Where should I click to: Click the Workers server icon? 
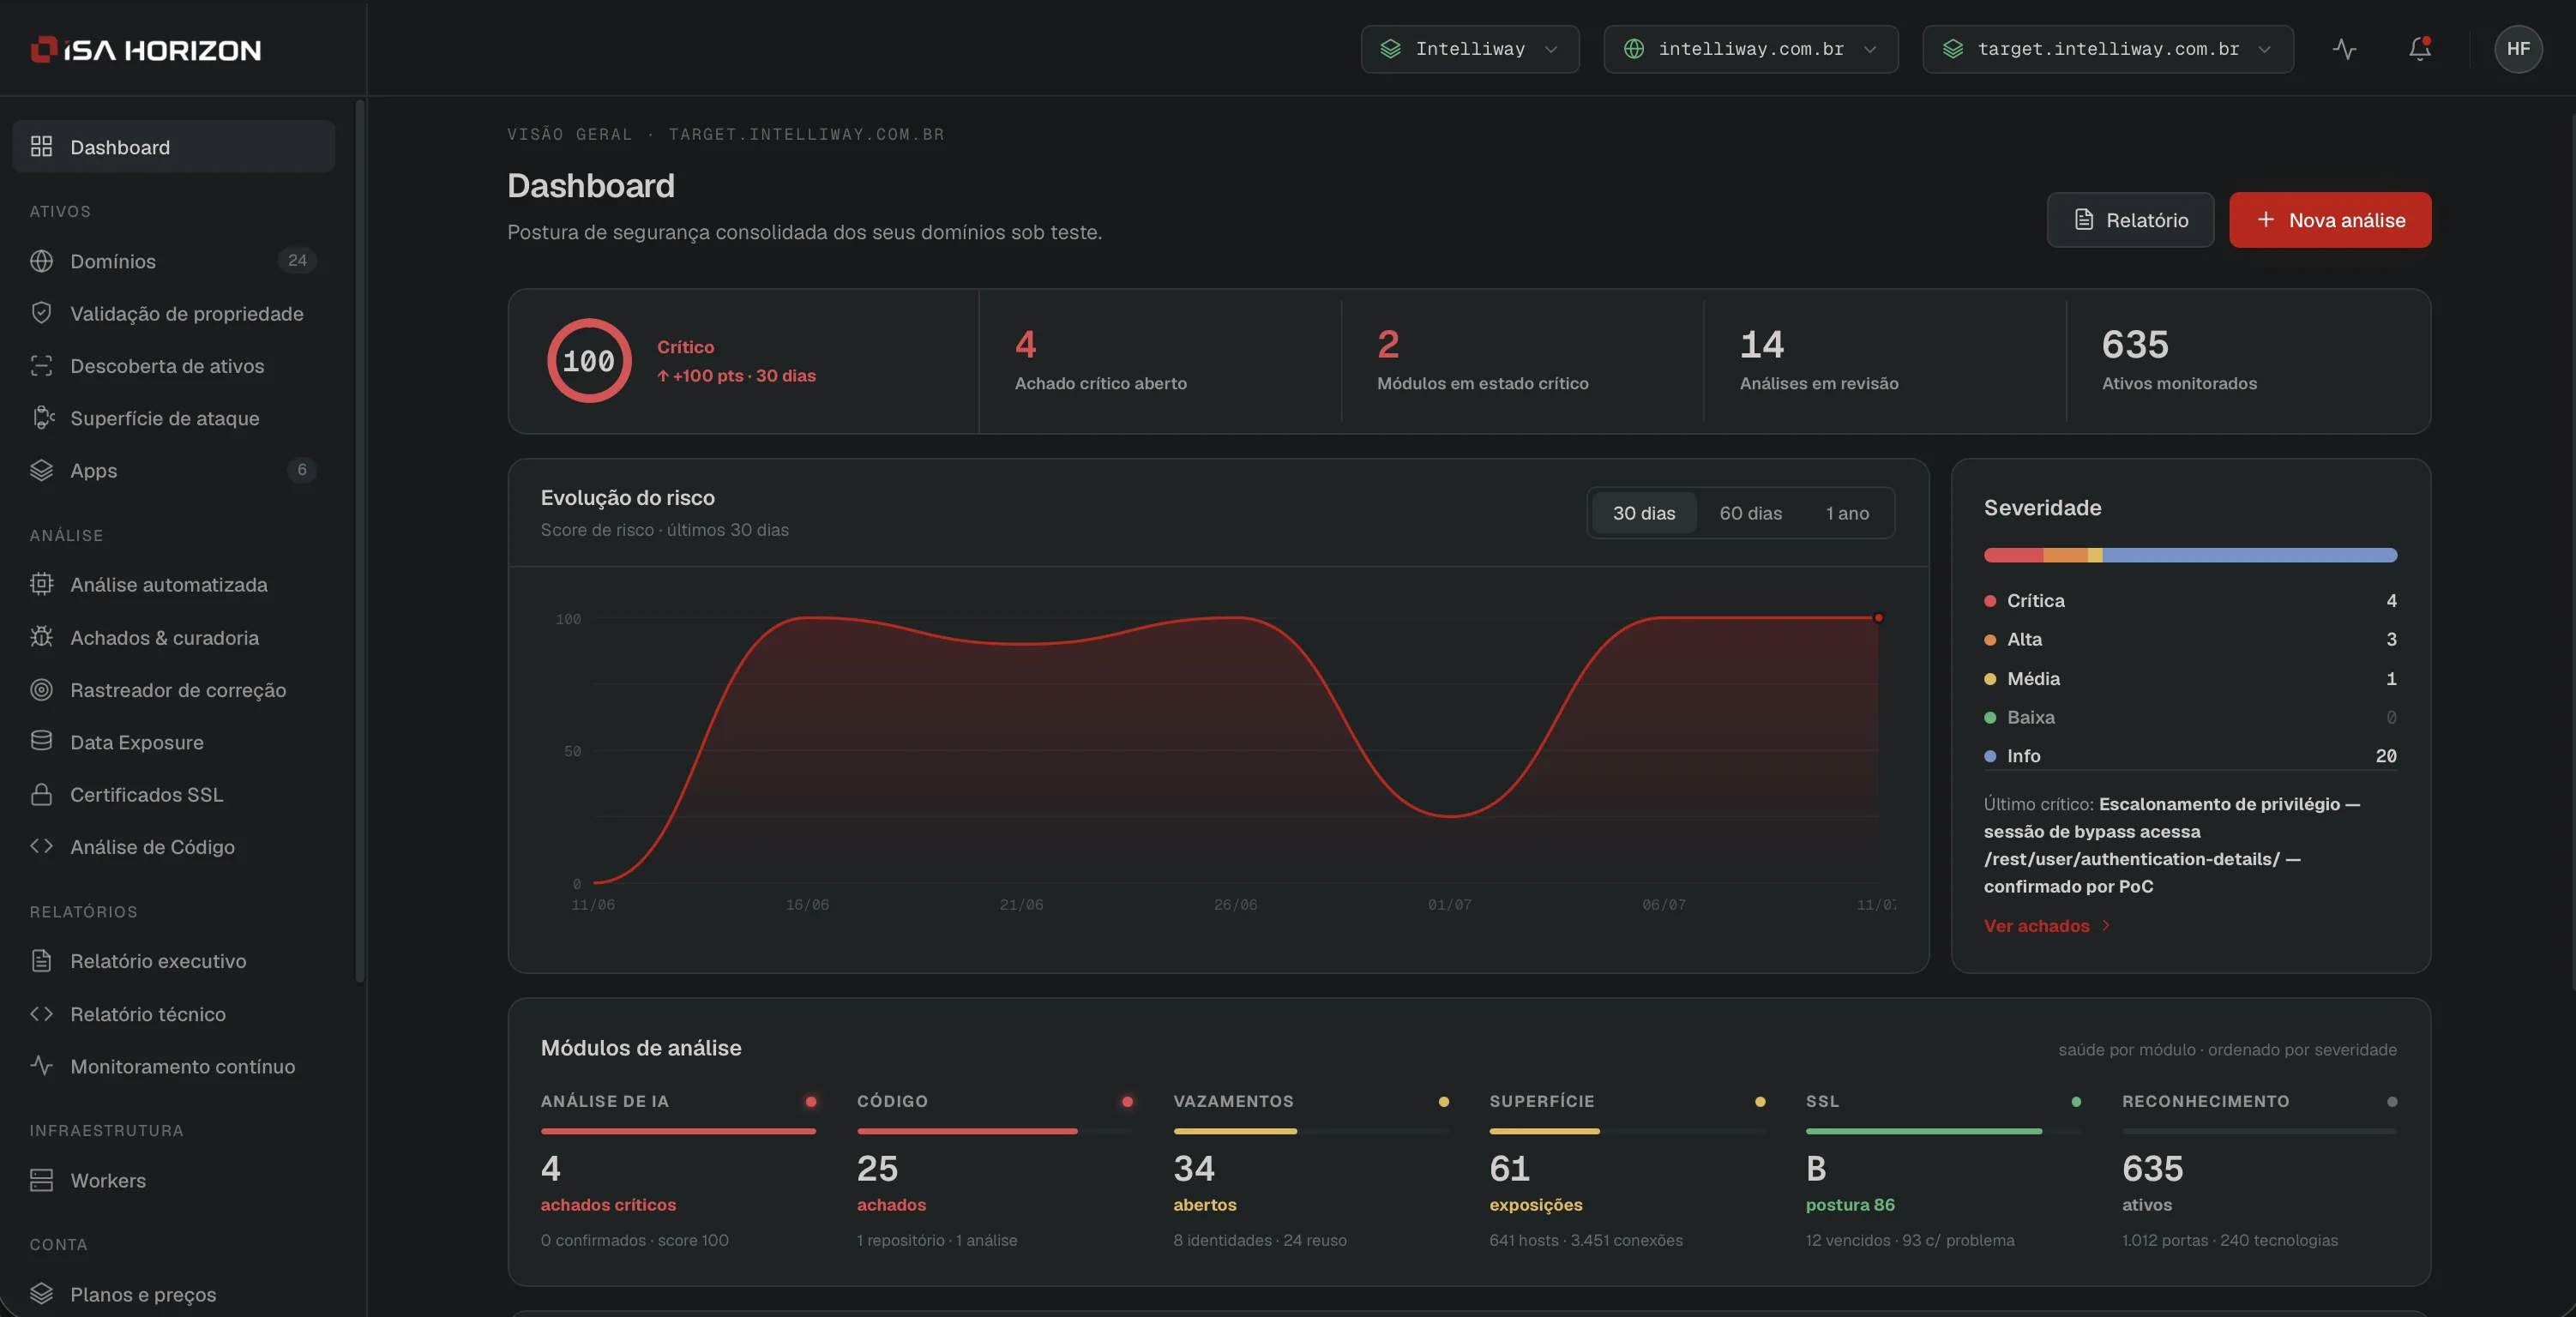tap(41, 1180)
